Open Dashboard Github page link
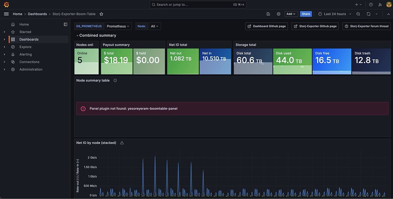Screen dimensions: 393x199 pos(266,26)
